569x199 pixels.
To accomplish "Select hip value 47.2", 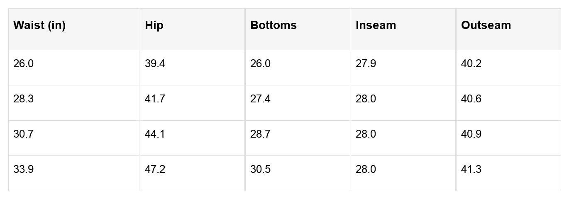I will click(155, 170).
